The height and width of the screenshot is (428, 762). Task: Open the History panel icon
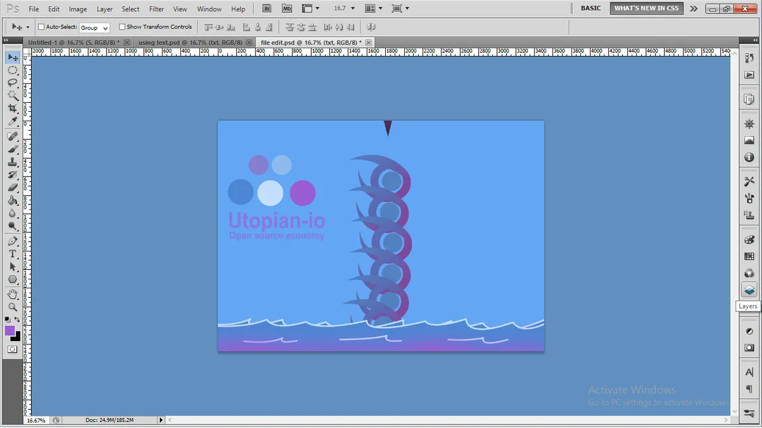749,58
